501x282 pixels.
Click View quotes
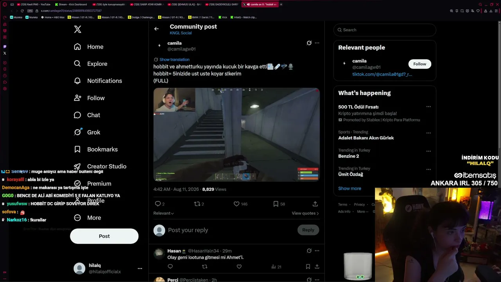point(305,213)
